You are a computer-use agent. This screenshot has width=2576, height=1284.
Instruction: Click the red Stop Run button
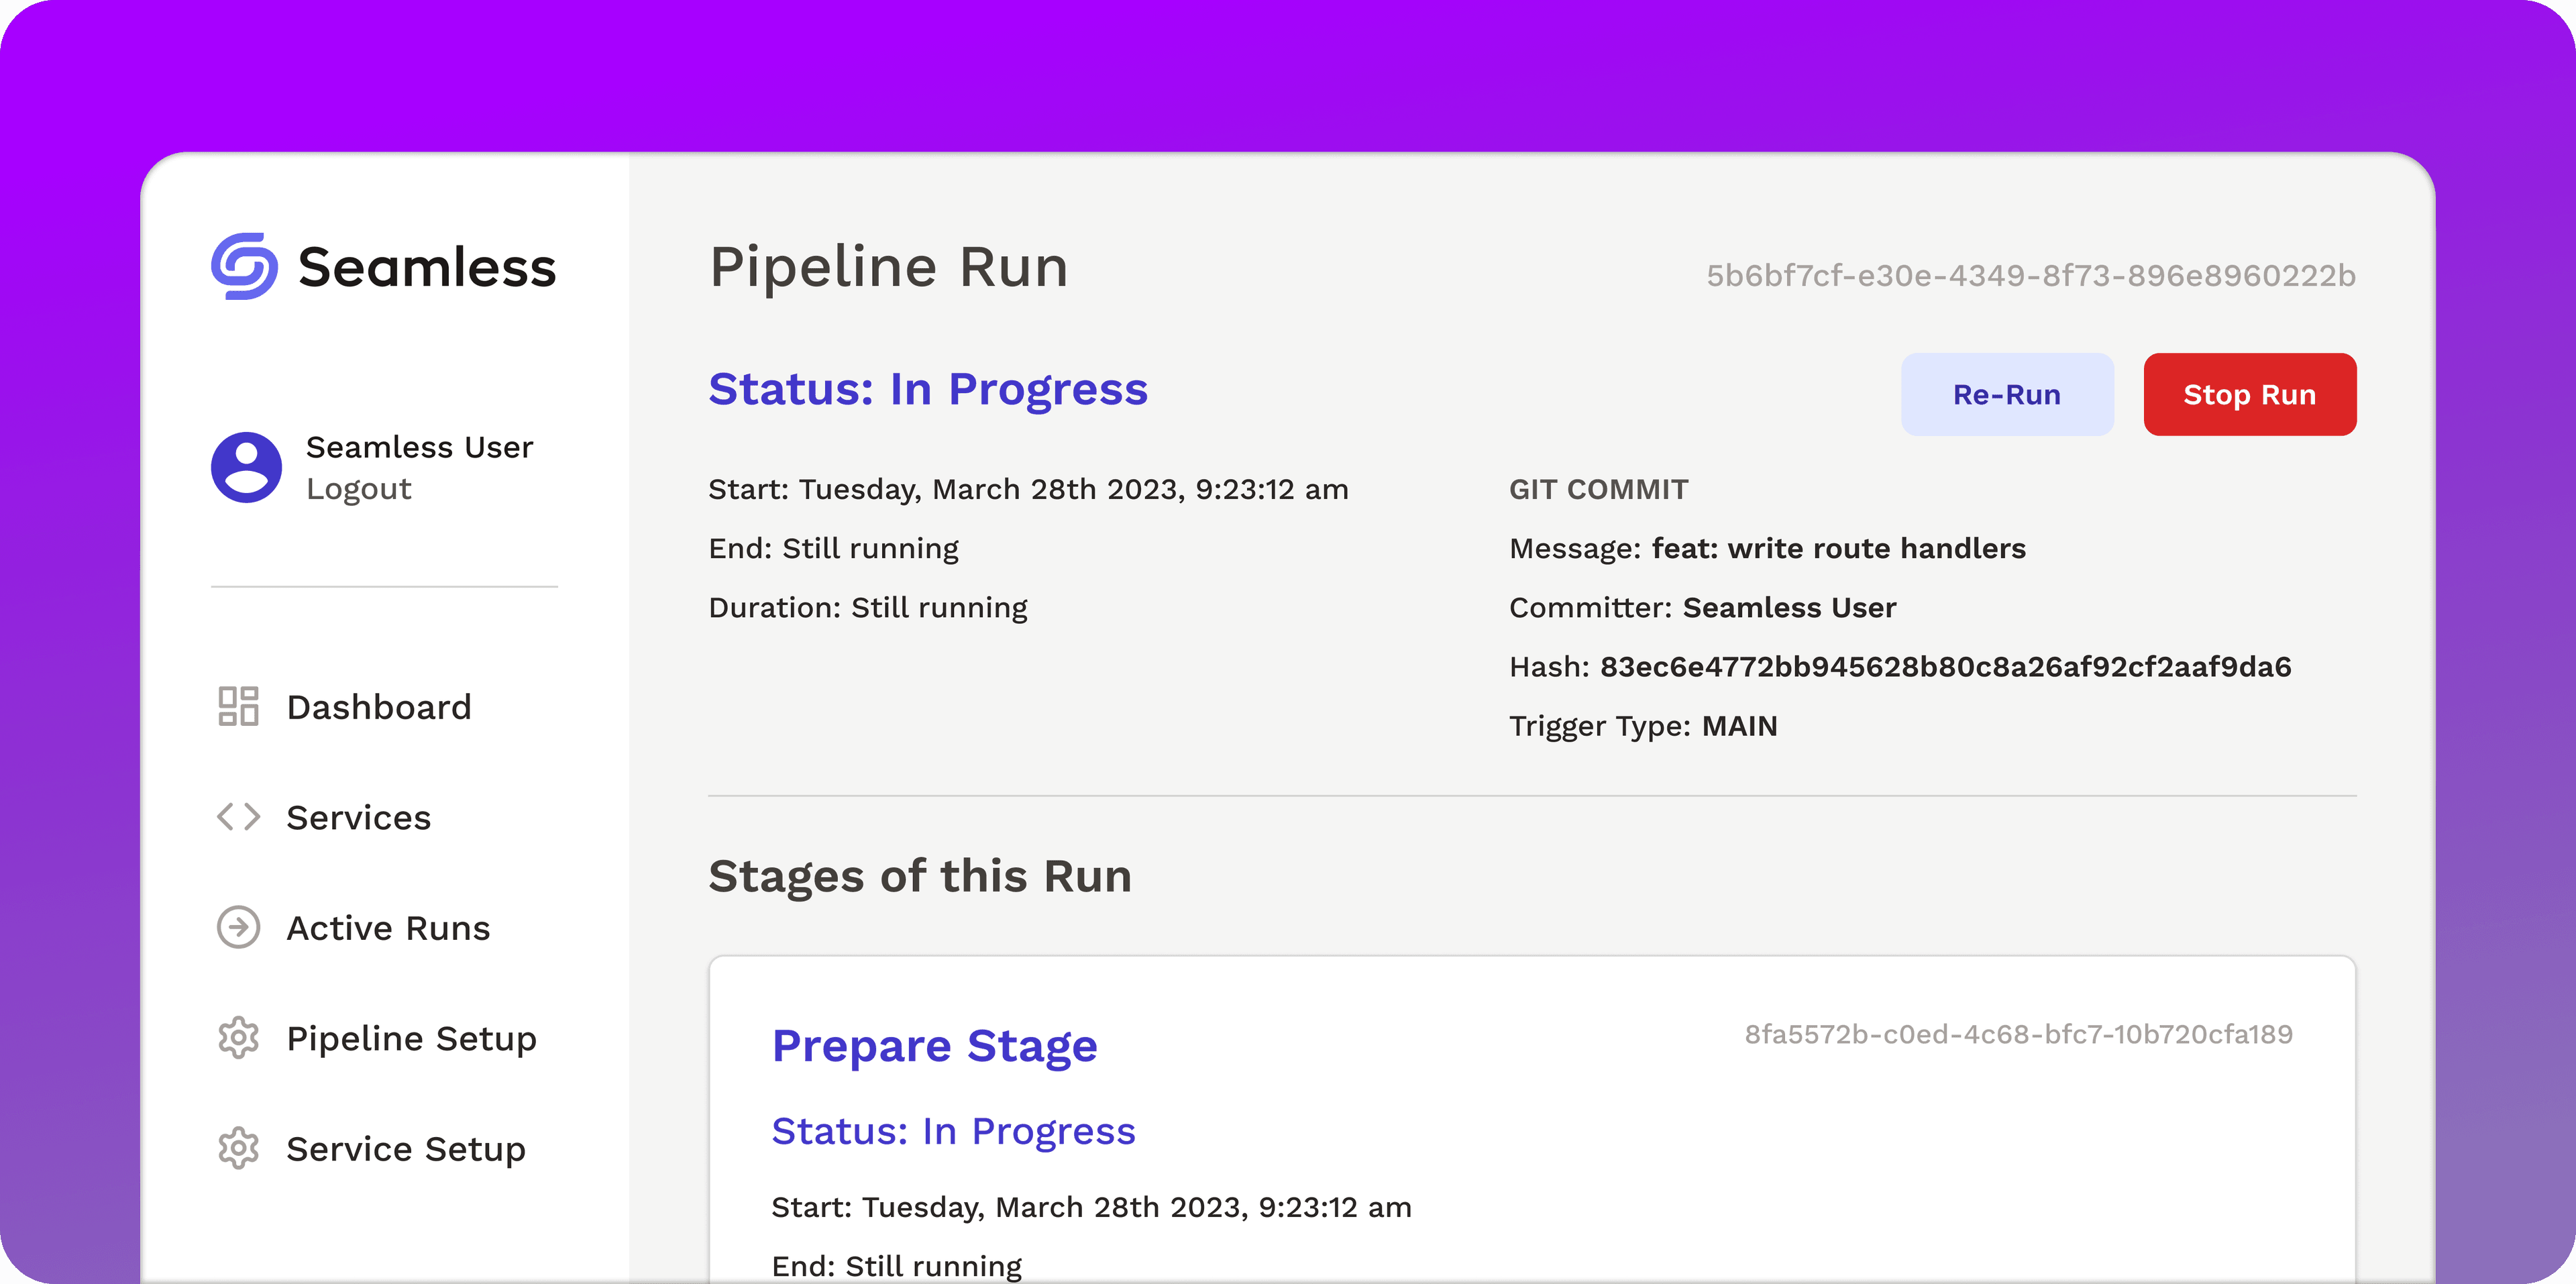coord(2250,394)
